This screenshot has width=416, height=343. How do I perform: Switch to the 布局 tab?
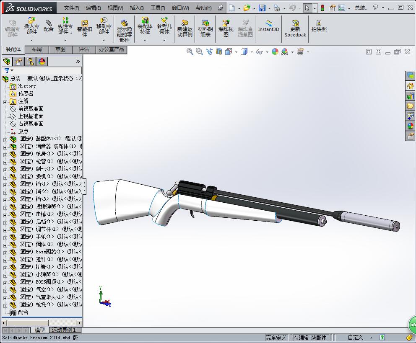point(37,49)
